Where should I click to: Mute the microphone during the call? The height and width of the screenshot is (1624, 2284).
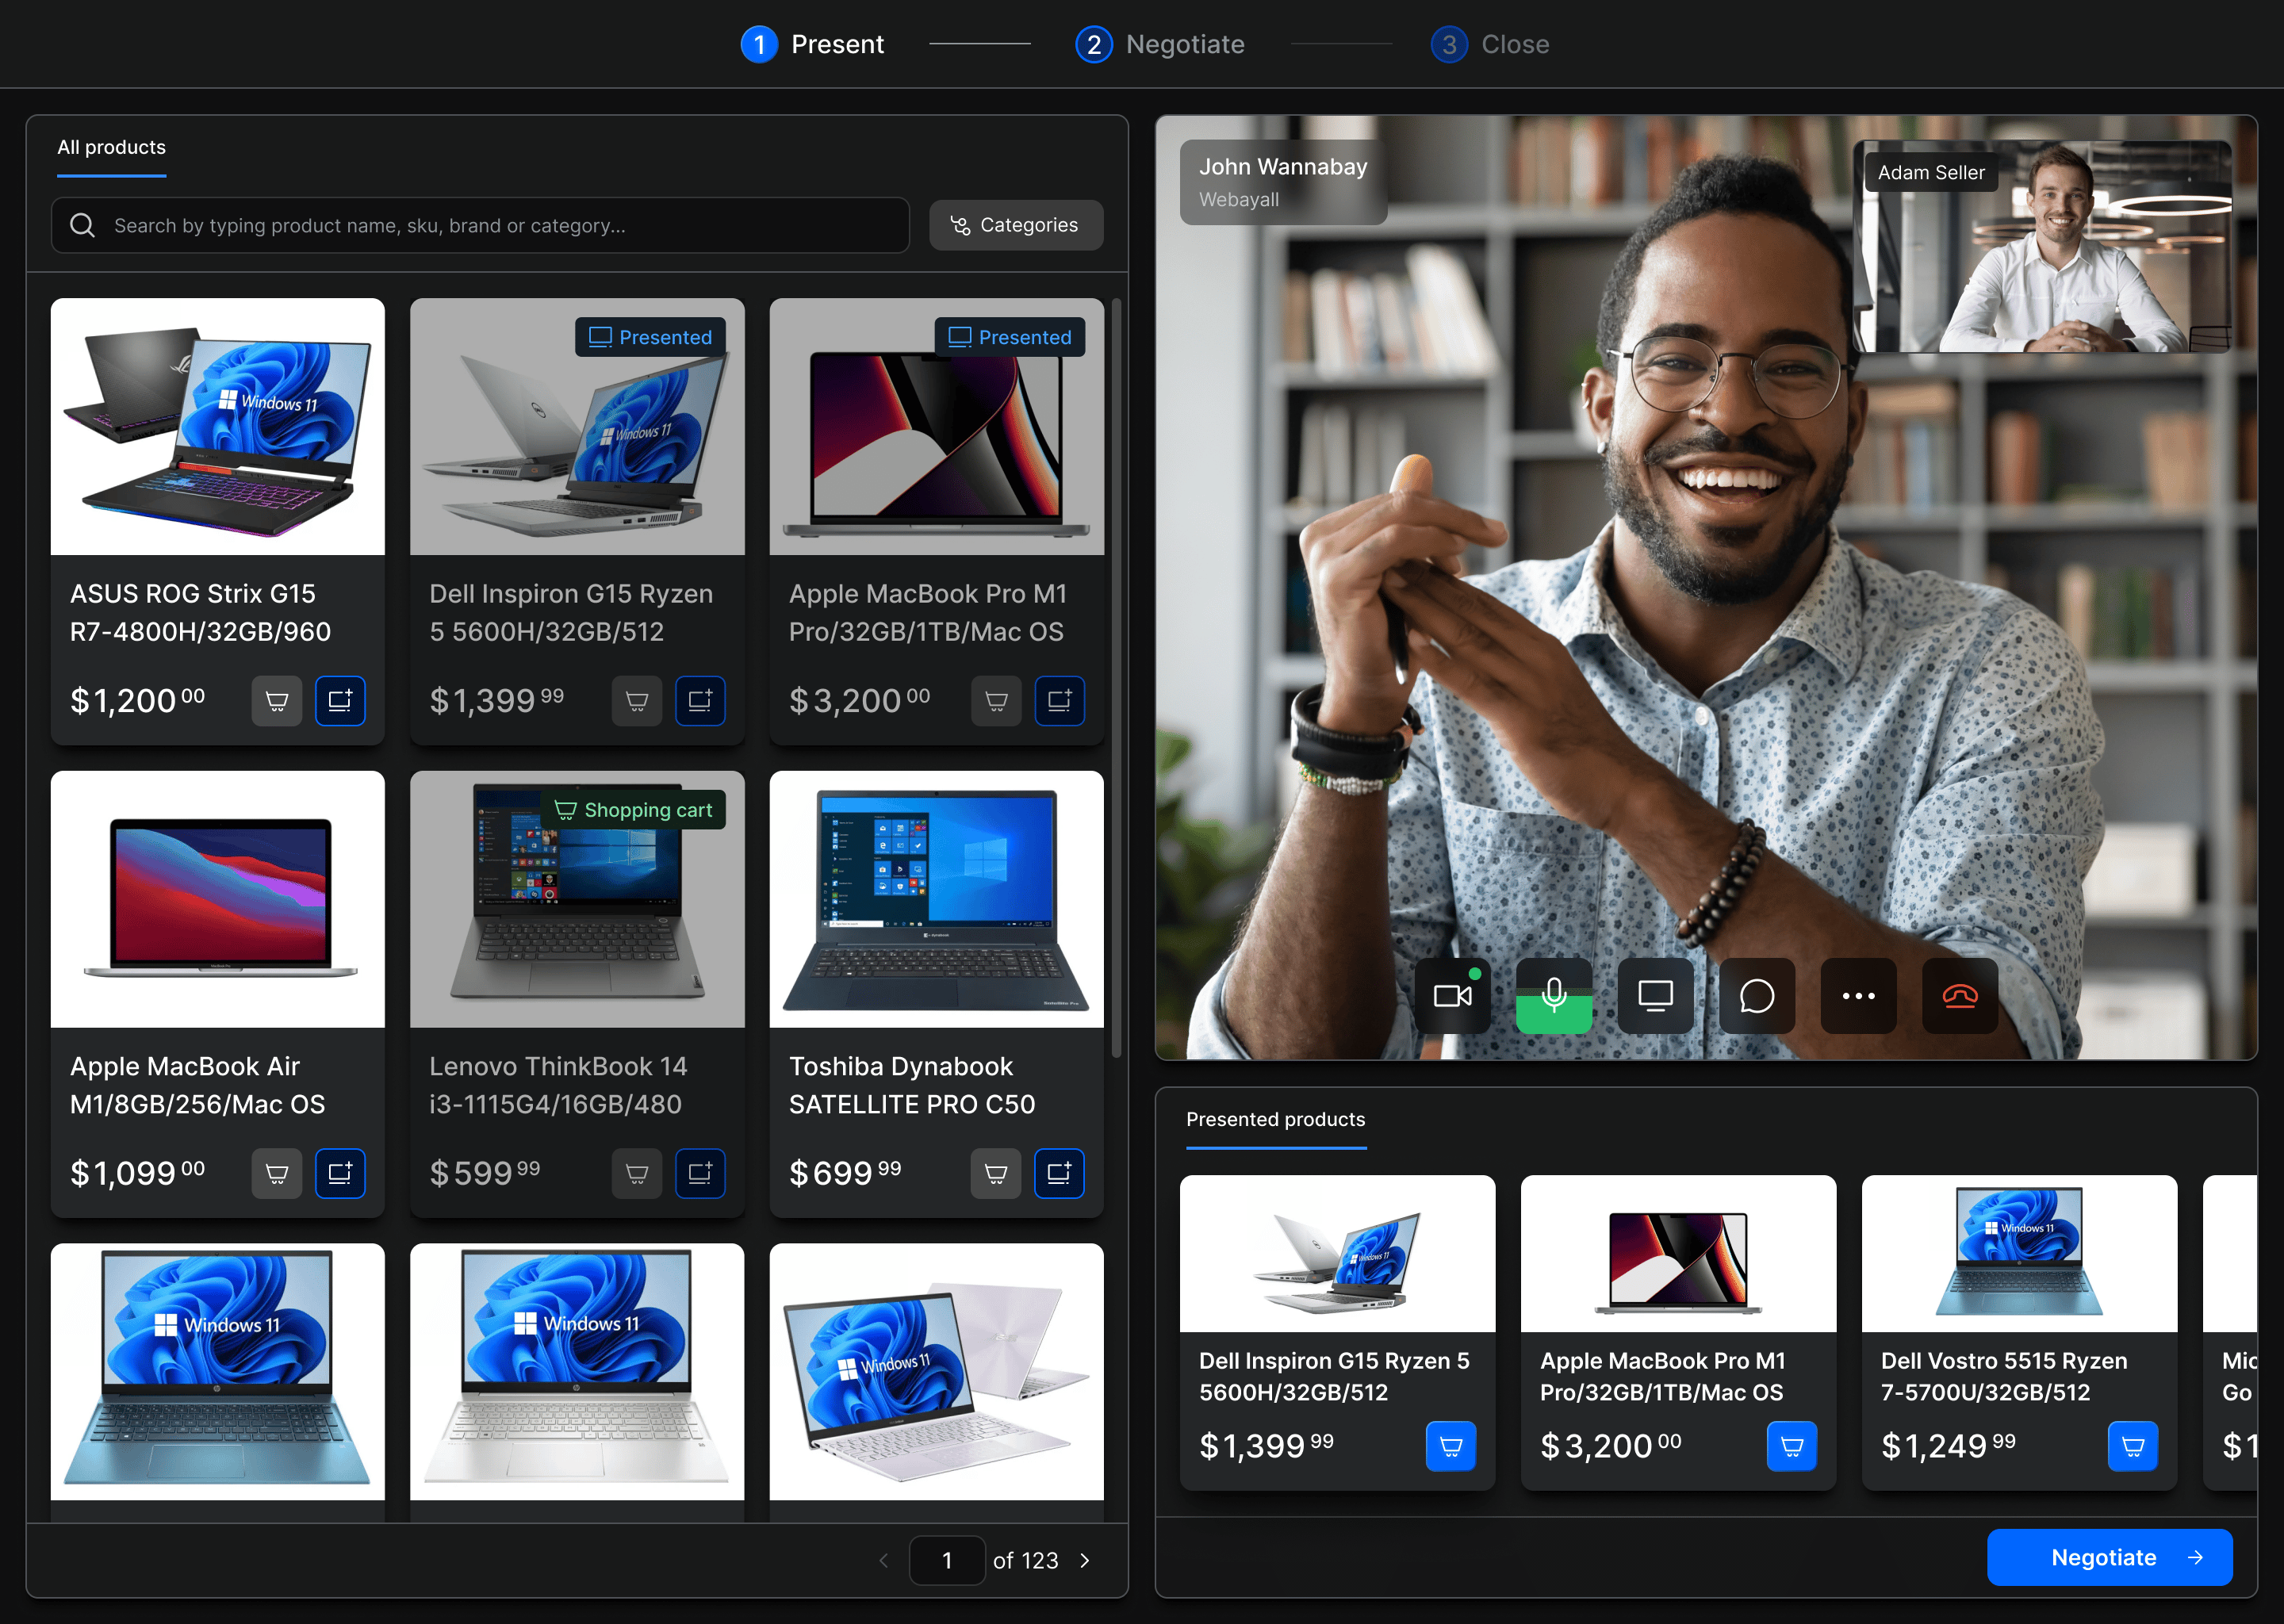click(x=1554, y=995)
